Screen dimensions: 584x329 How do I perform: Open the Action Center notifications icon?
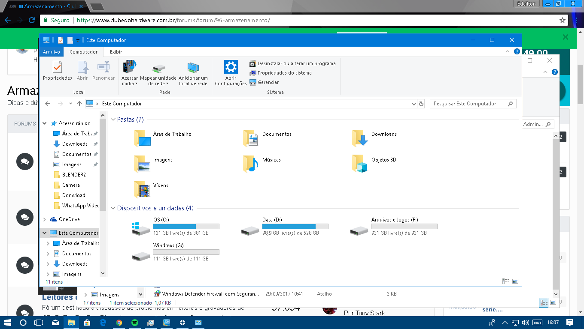click(570, 323)
